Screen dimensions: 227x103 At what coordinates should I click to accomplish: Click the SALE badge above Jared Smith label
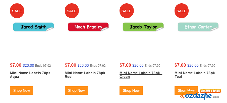[17, 11]
